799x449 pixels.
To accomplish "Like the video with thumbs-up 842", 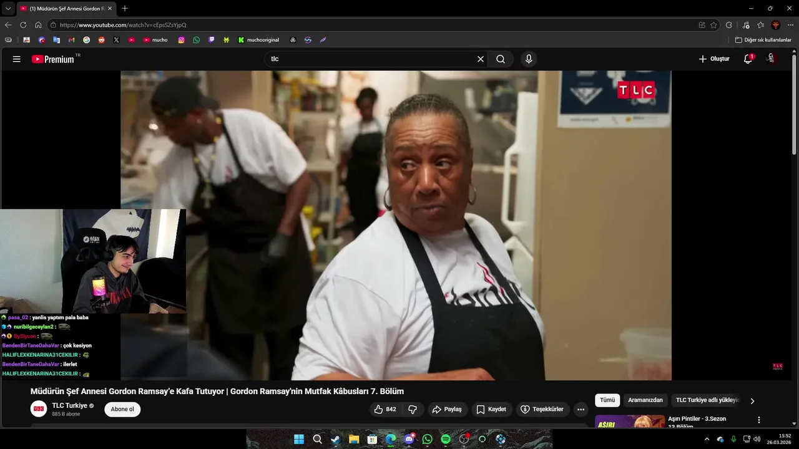I will click(385, 409).
